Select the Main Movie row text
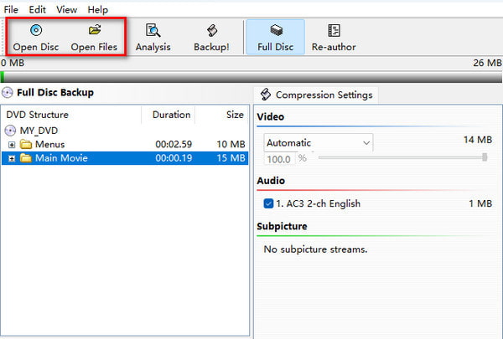The height and width of the screenshot is (339, 503). 61,158
